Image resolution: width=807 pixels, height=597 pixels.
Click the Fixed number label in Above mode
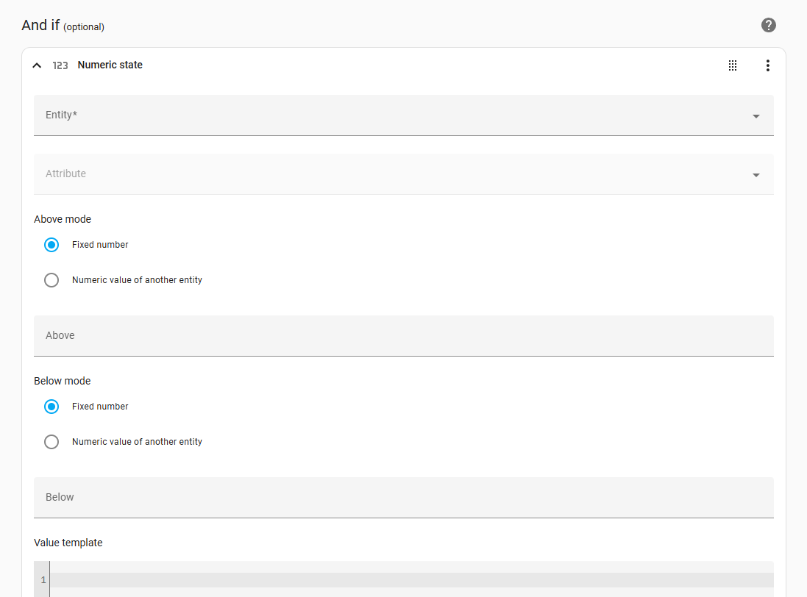point(100,245)
